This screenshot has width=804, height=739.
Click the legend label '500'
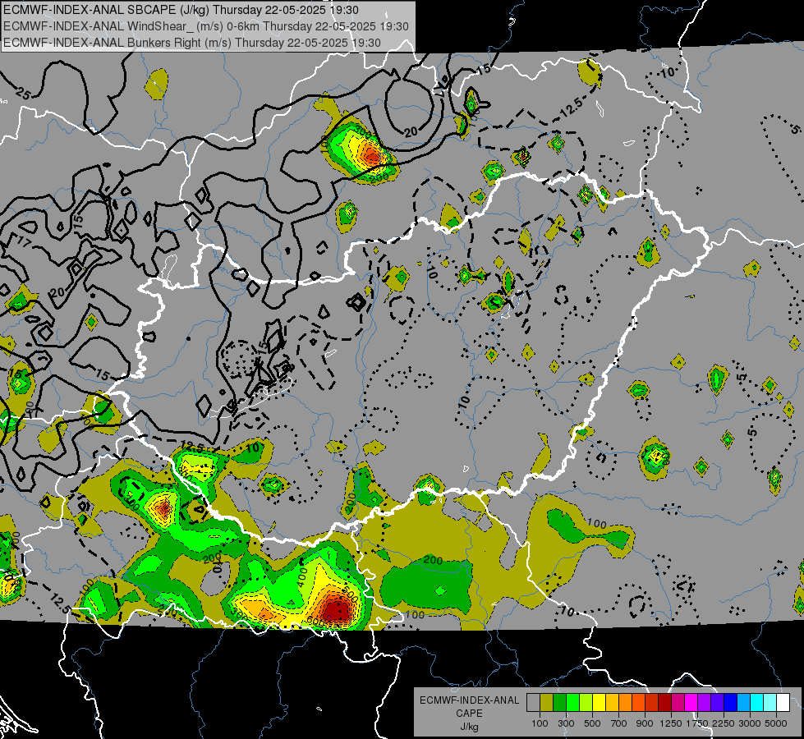pos(592,723)
